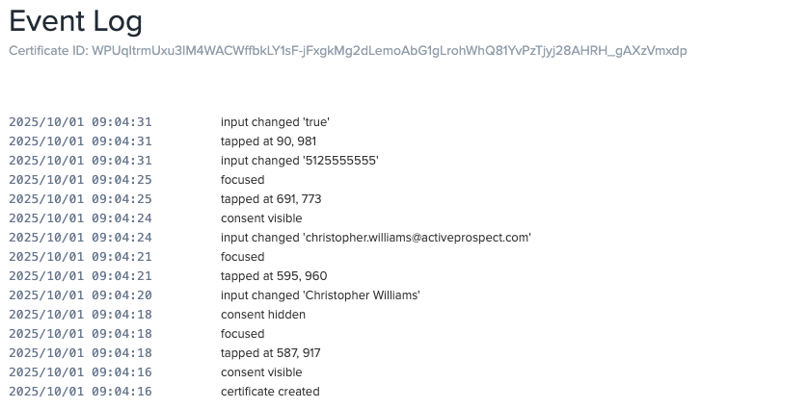Select the 'certificate created' event
This screenshot has height=409, width=809.
270,392
